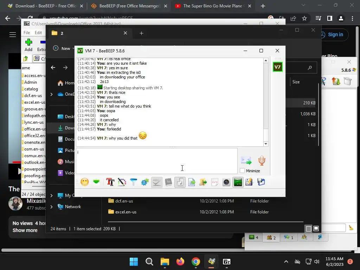Expand the Network tree item

51,207
